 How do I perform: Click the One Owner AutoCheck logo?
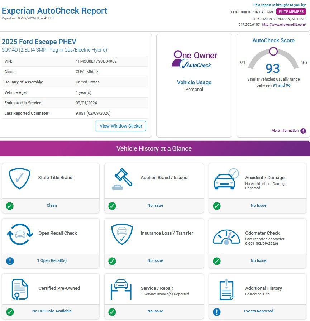(x=194, y=59)
